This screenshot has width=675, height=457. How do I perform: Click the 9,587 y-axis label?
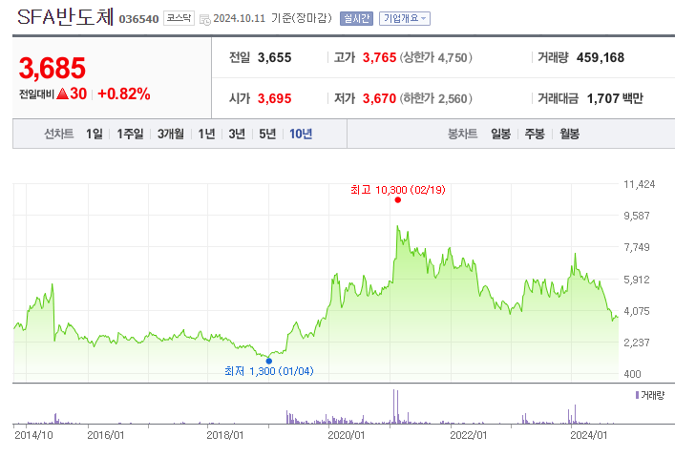(637, 216)
